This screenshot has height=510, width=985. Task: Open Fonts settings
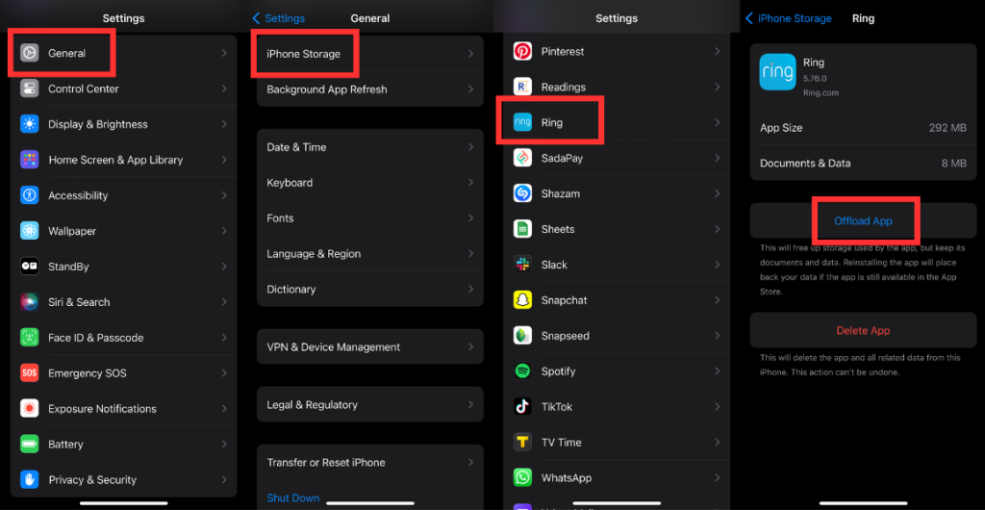pos(370,217)
